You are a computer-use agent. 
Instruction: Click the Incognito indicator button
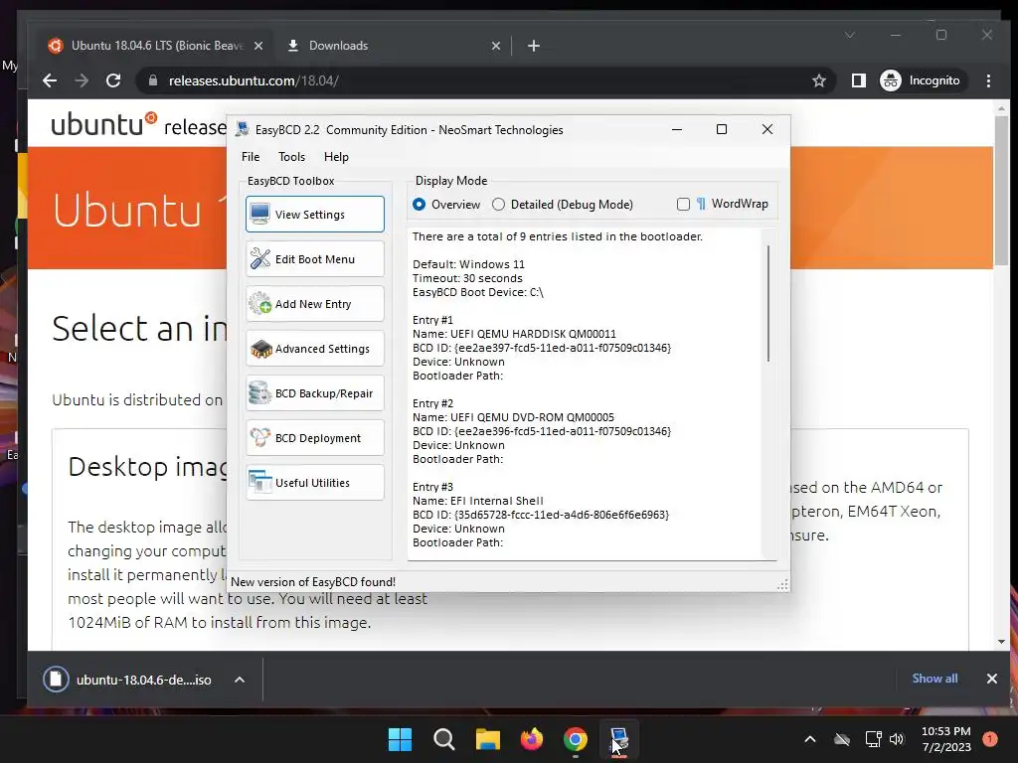[922, 80]
